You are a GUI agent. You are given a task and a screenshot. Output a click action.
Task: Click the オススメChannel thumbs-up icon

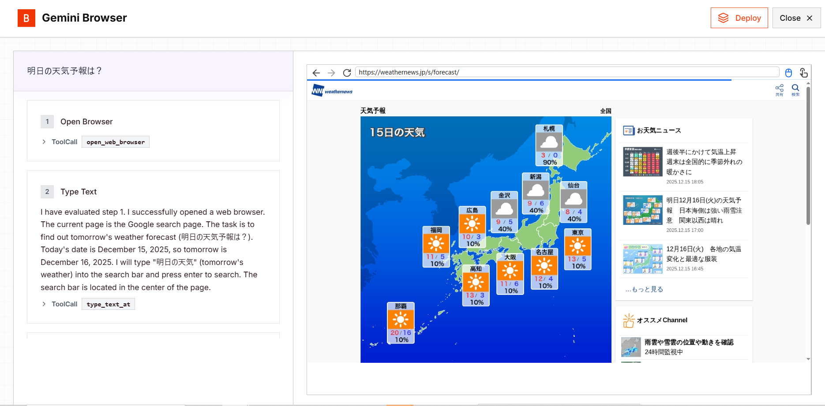point(629,320)
